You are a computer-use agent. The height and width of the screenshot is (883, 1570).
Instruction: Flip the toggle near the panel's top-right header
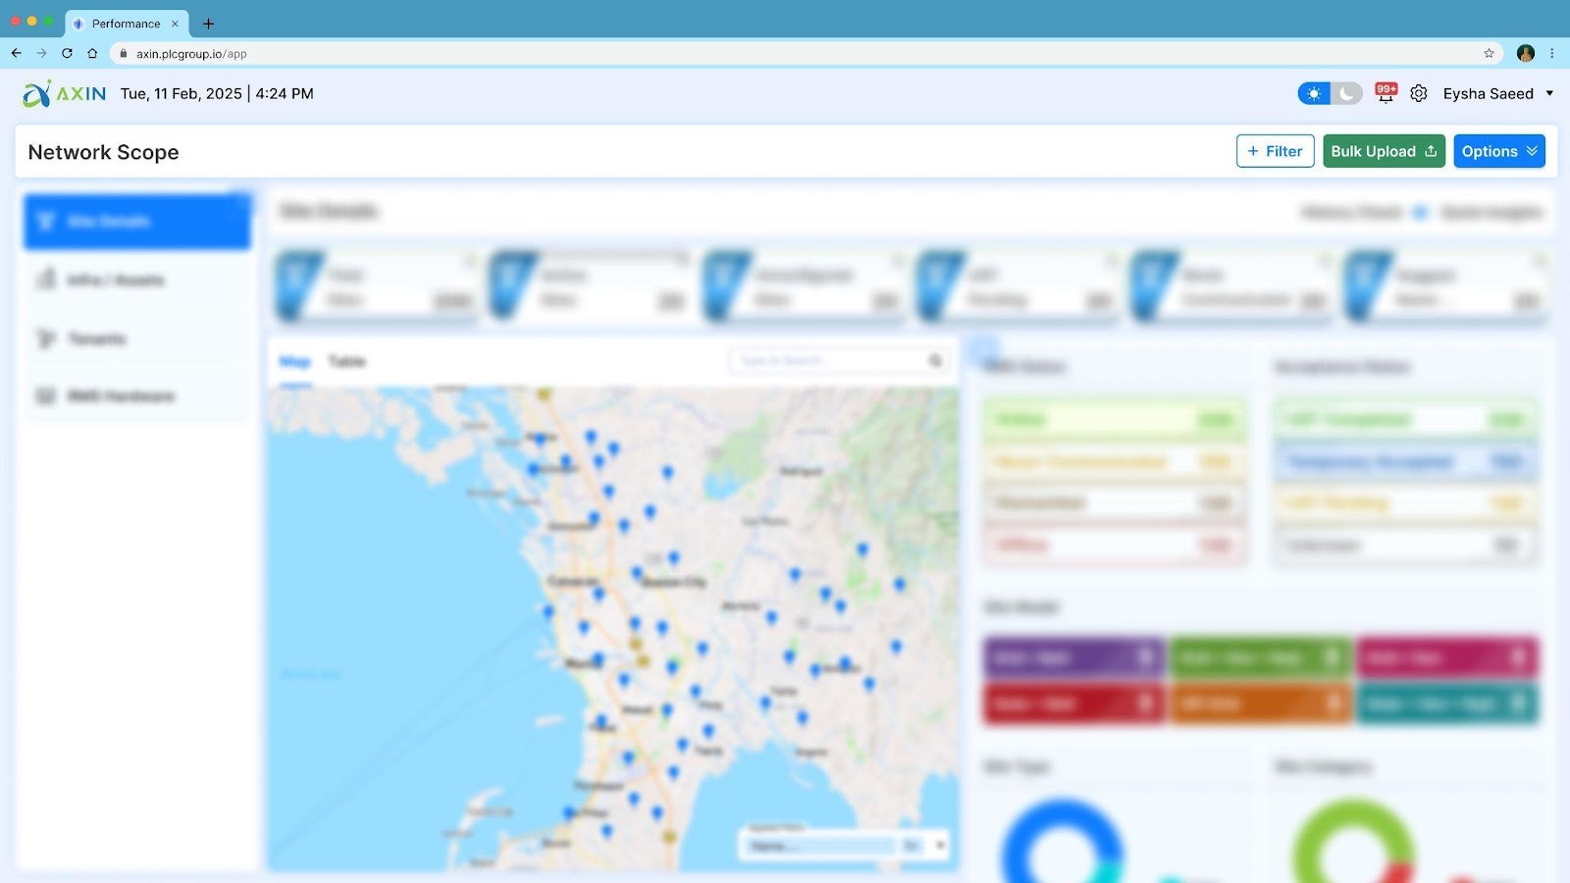click(x=1420, y=212)
